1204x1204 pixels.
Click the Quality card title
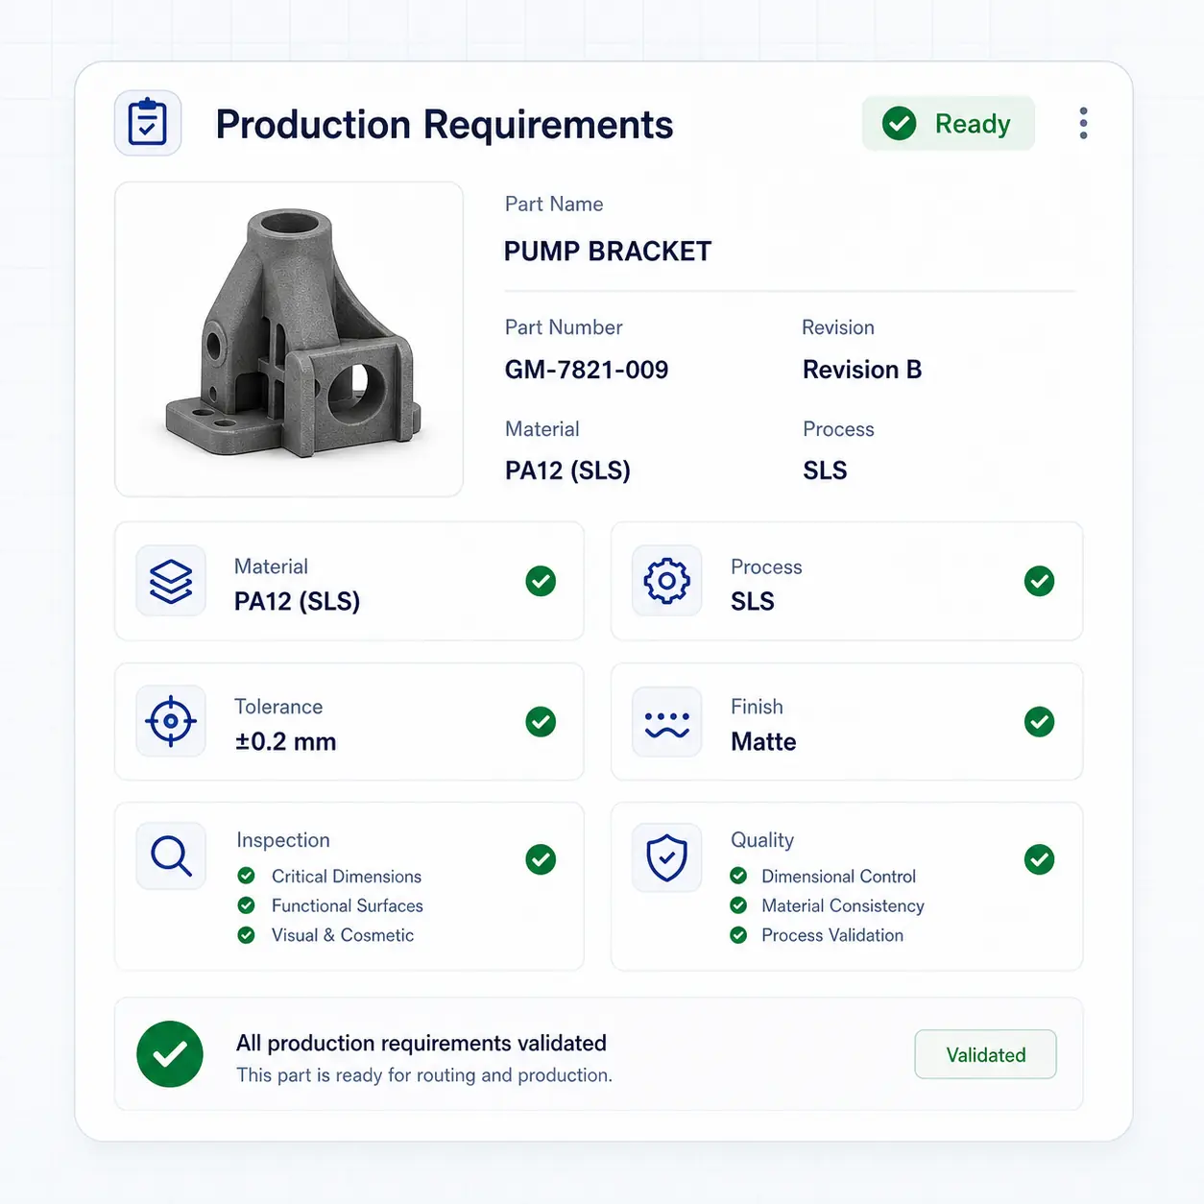pos(762,840)
